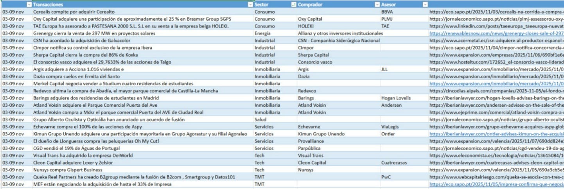Image resolution: width=564 pixels, height=189 pixels.
Task: Select the Merkel Capital Studium transaction cell
Action: (143, 83)
